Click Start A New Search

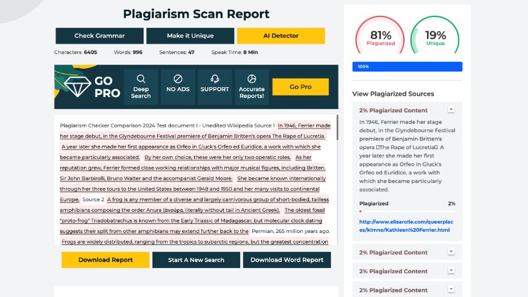(196, 260)
